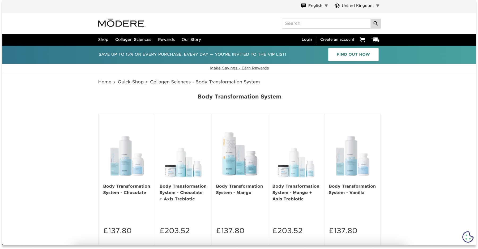
Task: Click Chocolate + Axis Trebiotic product title
Action: pyautogui.click(x=183, y=193)
